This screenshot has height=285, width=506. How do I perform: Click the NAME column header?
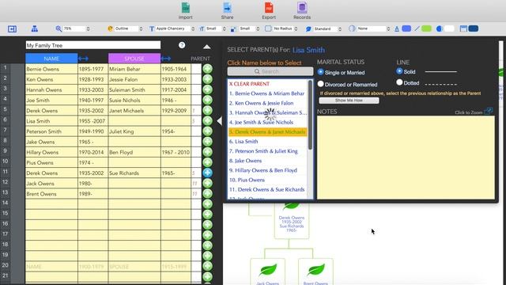[x=51, y=59]
